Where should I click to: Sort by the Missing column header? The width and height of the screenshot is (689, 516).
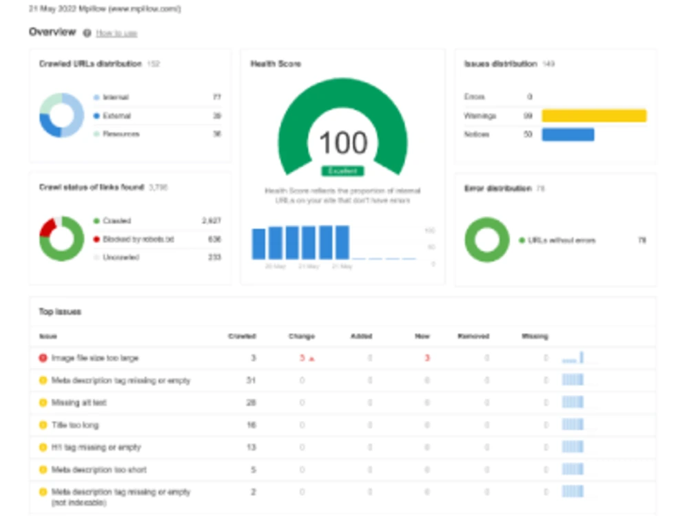pyautogui.click(x=535, y=336)
